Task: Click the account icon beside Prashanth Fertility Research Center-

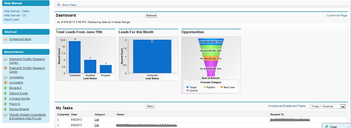Action: 6,59
